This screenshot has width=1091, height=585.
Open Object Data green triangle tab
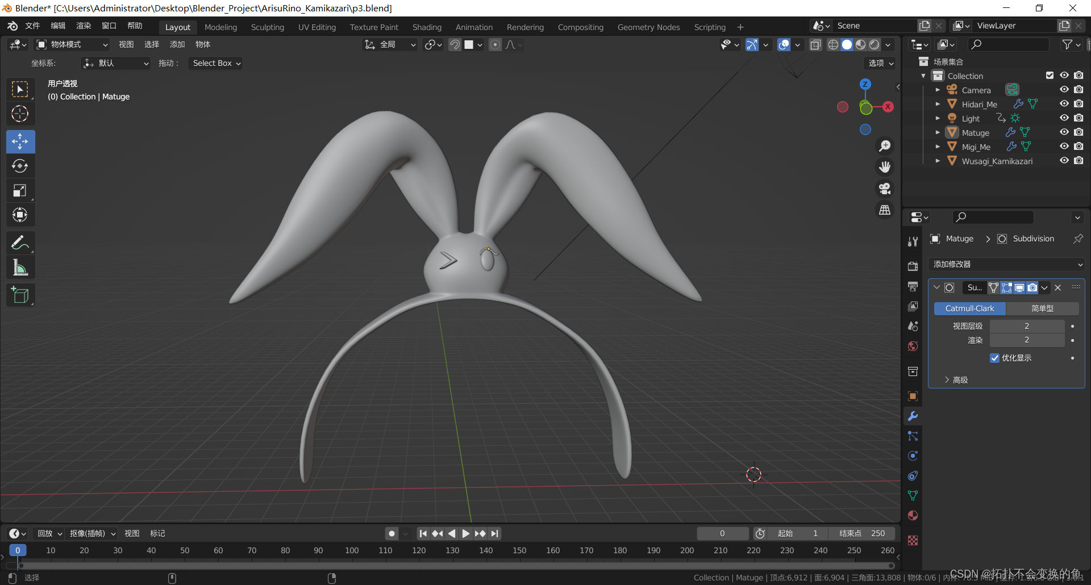click(913, 496)
